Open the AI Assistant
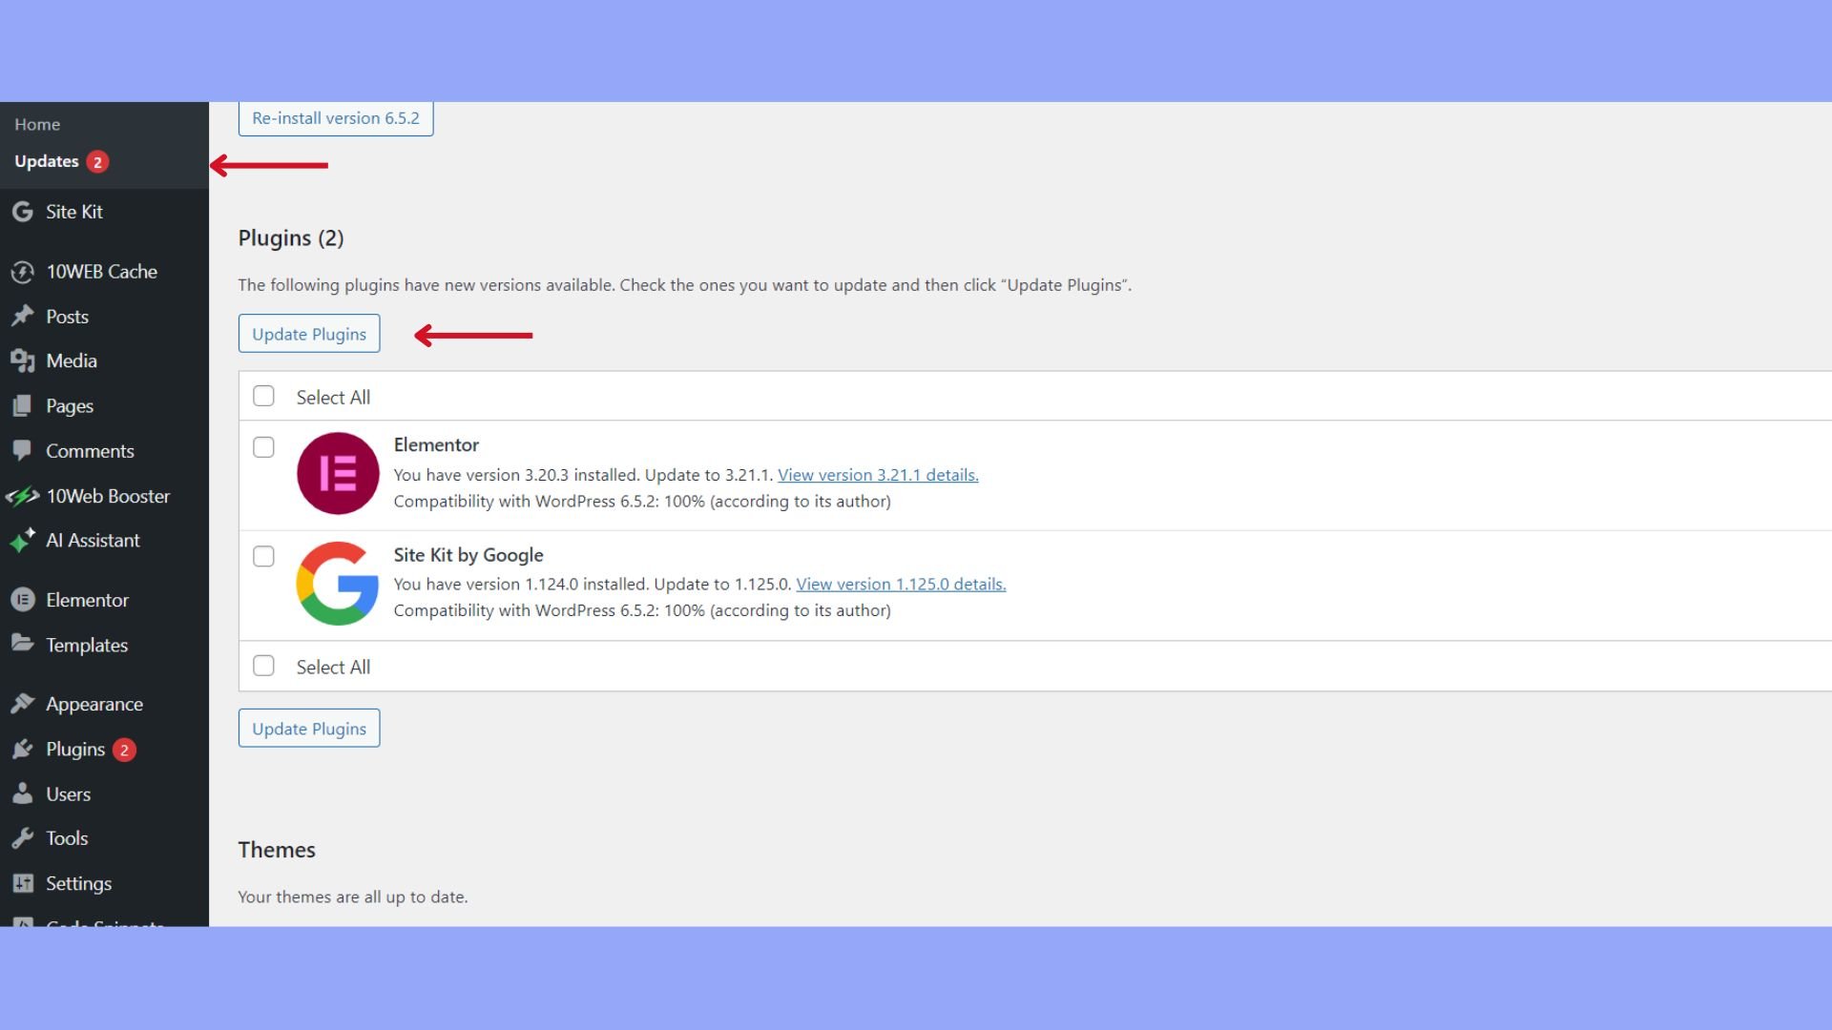This screenshot has height=1030, width=1832. 93,540
